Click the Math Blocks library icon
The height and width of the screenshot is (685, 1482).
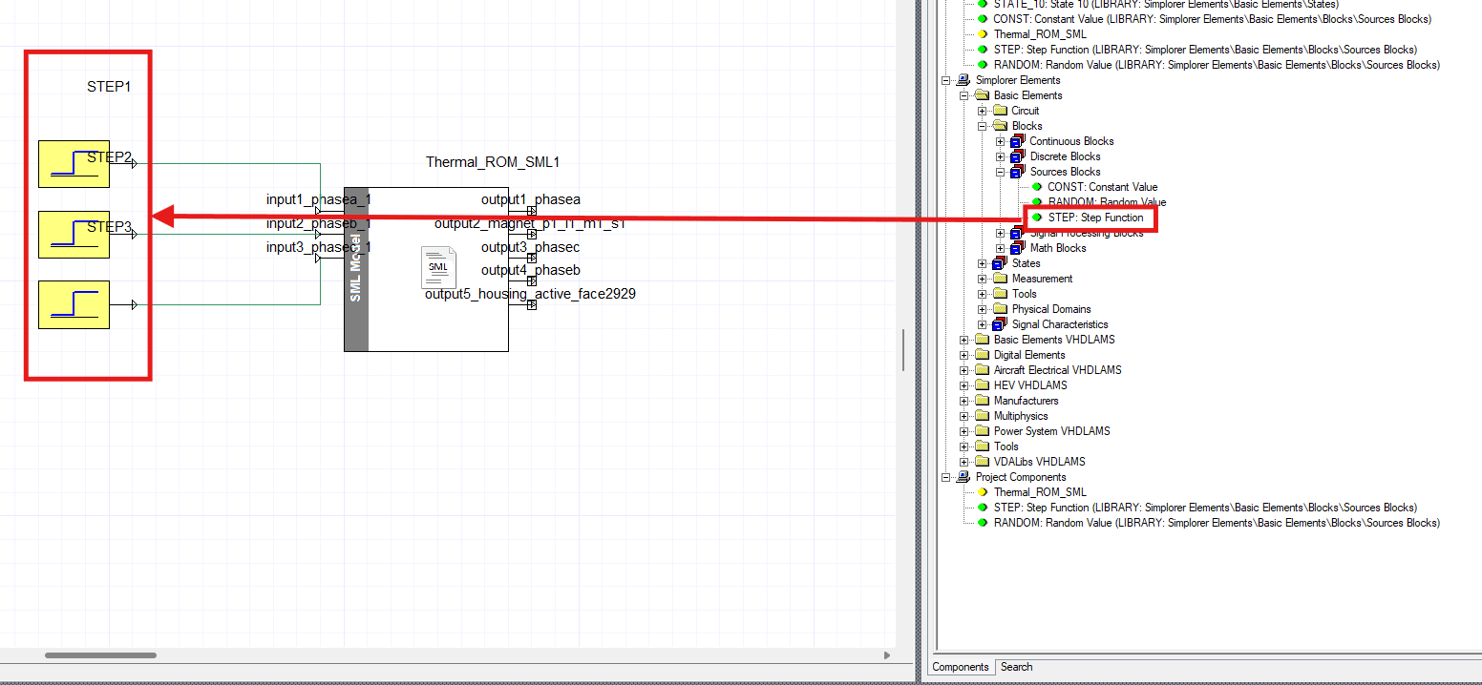[1018, 248]
